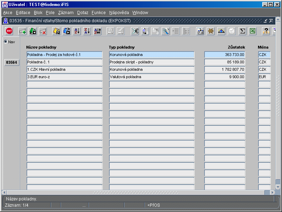Sort descending Z to A
The height and width of the screenshot is (212, 282).
click(87, 31)
